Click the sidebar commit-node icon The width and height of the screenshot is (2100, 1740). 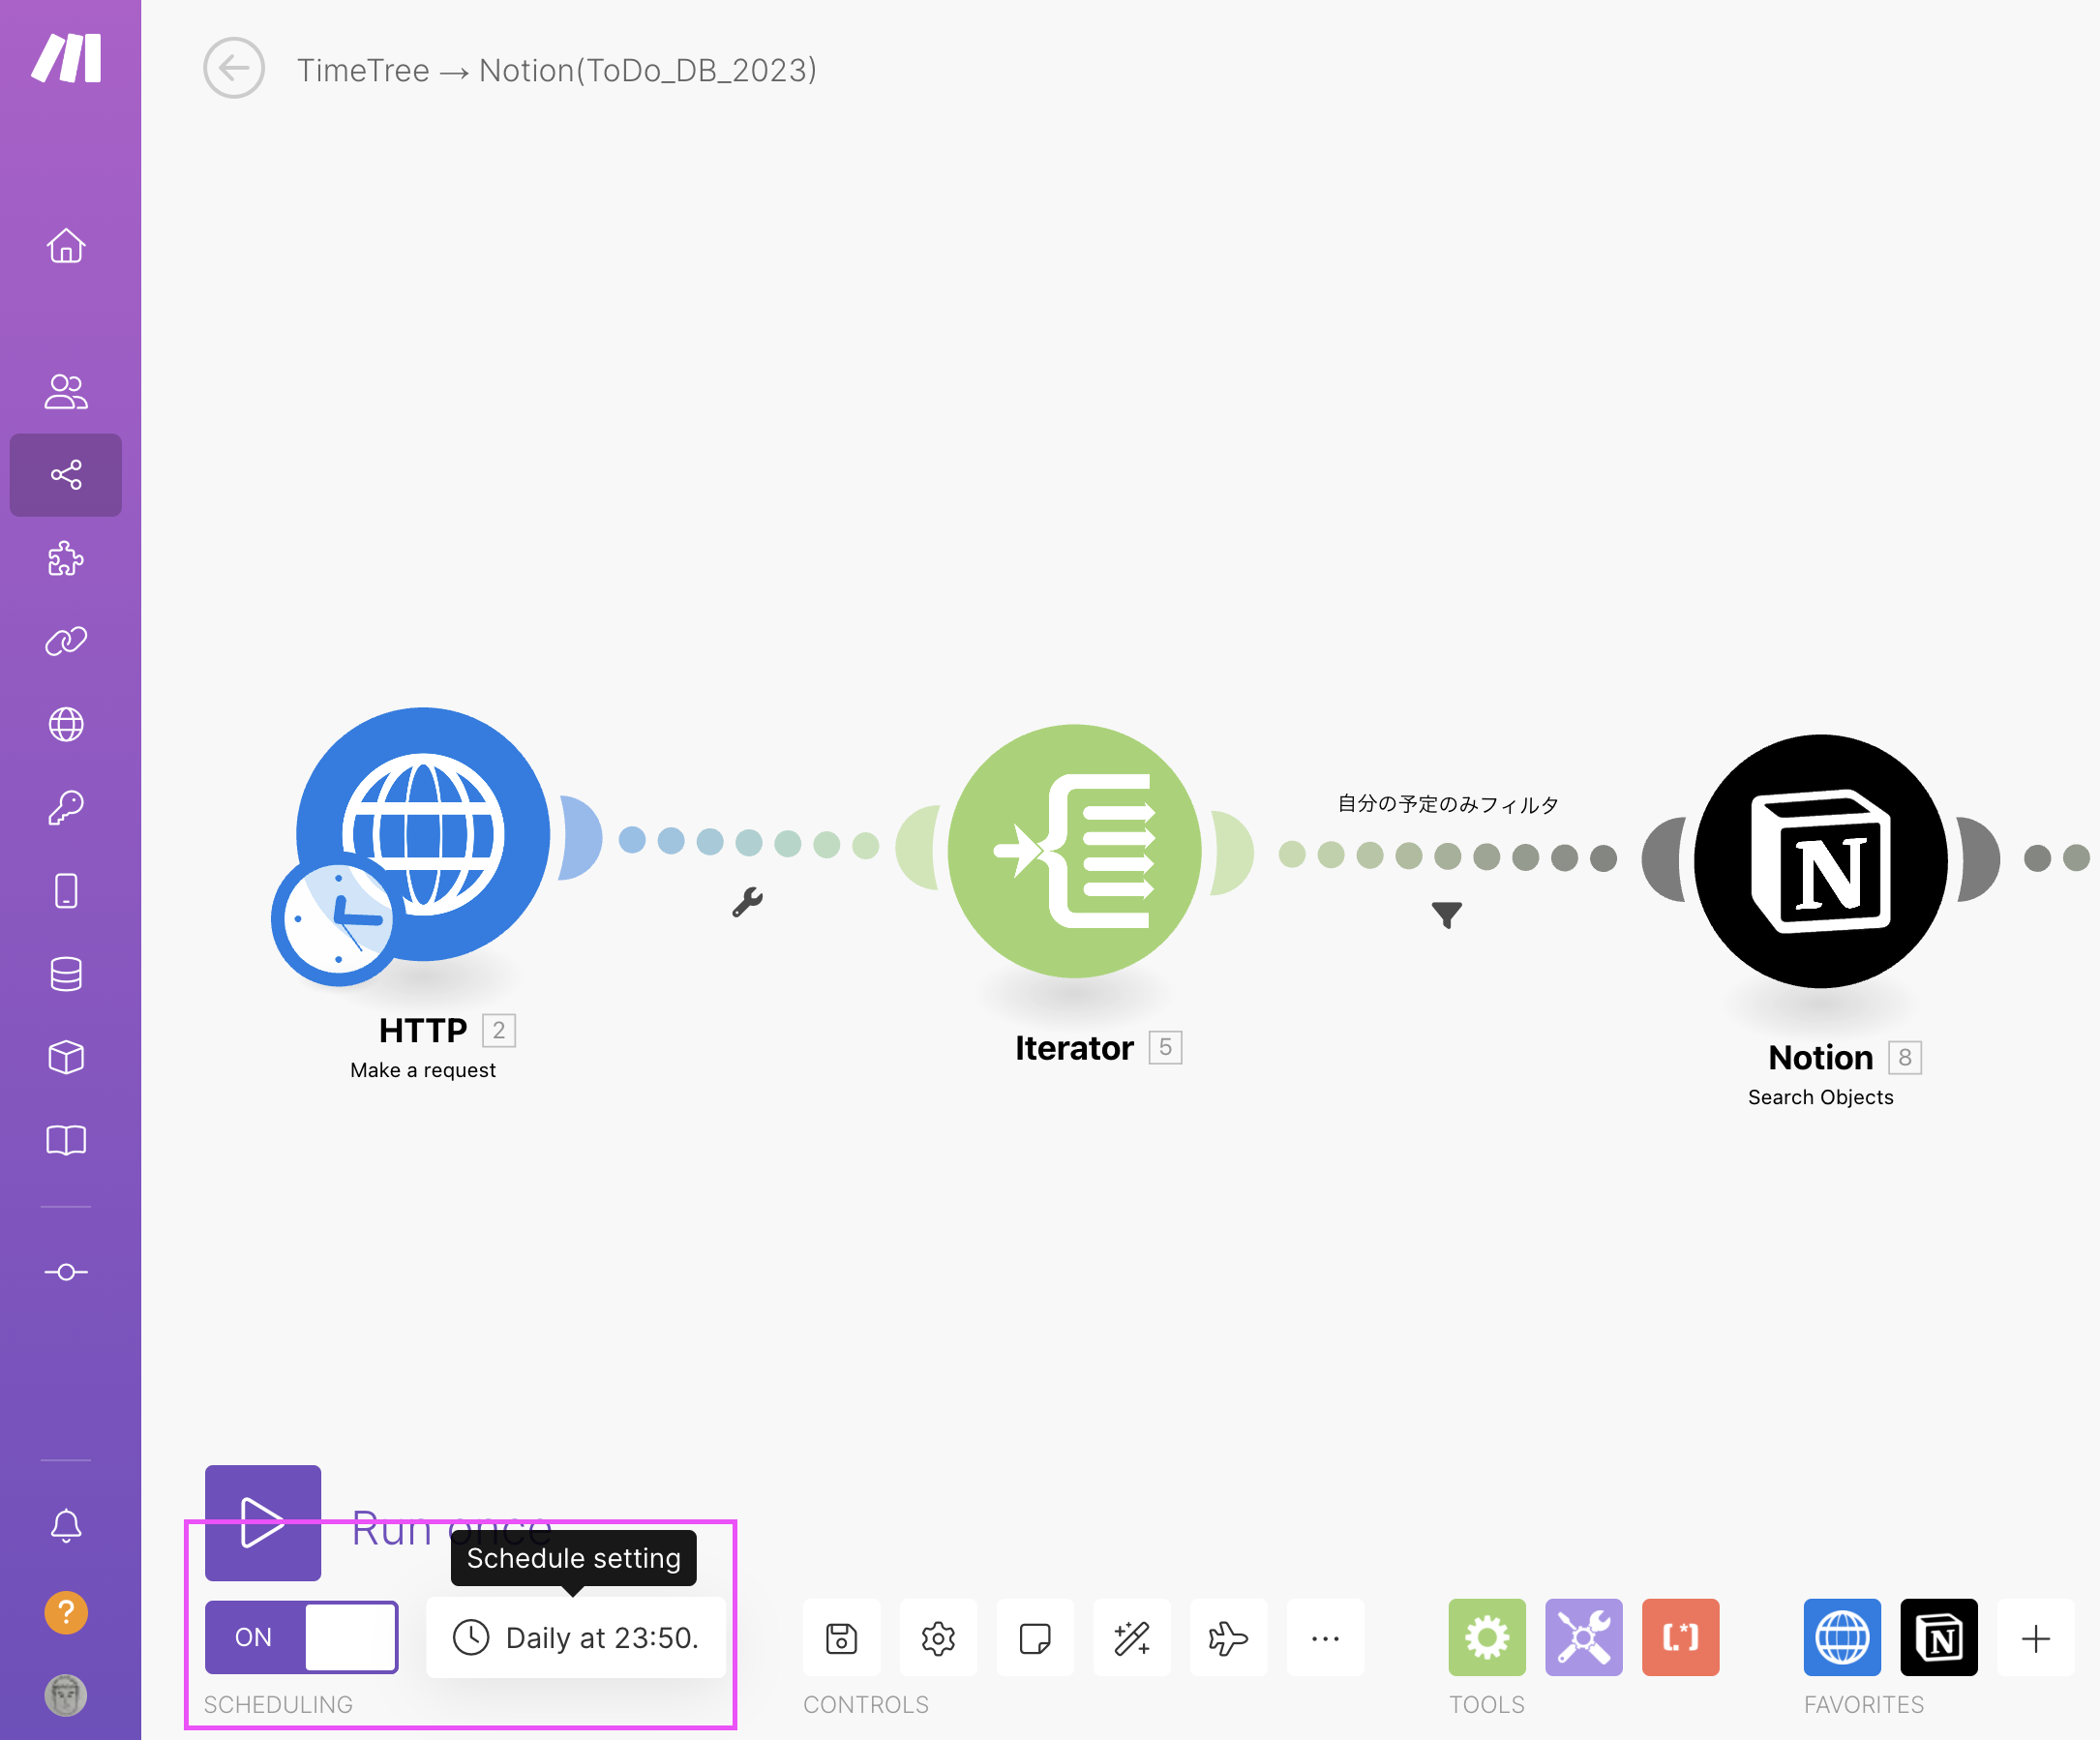coord(66,1272)
